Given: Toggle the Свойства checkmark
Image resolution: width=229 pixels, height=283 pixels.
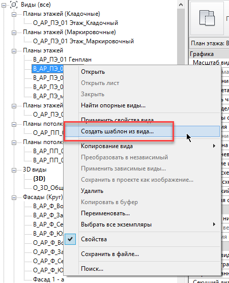Looking at the screenshot, I should coord(70,239).
